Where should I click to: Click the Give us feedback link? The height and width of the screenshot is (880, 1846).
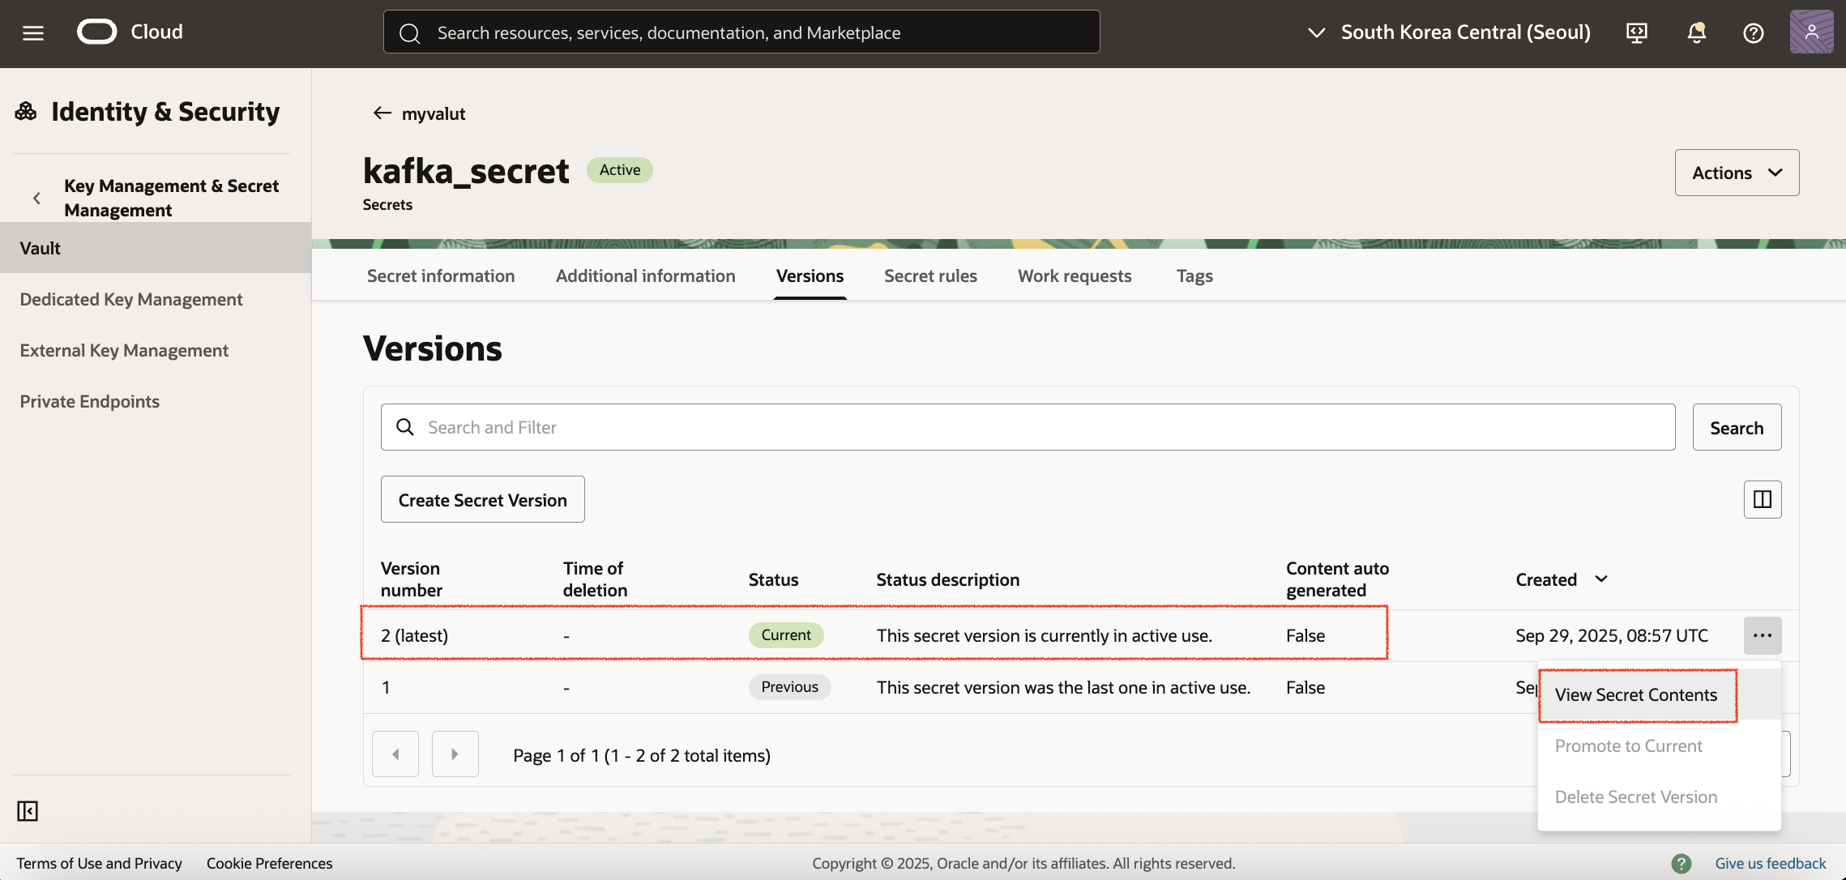[1770, 863]
